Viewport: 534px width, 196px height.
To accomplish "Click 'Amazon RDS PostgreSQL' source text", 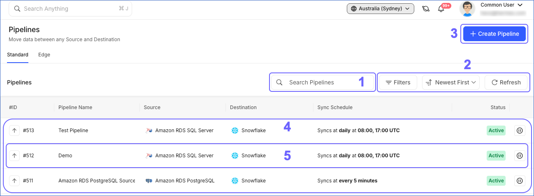I will (185, 181).
